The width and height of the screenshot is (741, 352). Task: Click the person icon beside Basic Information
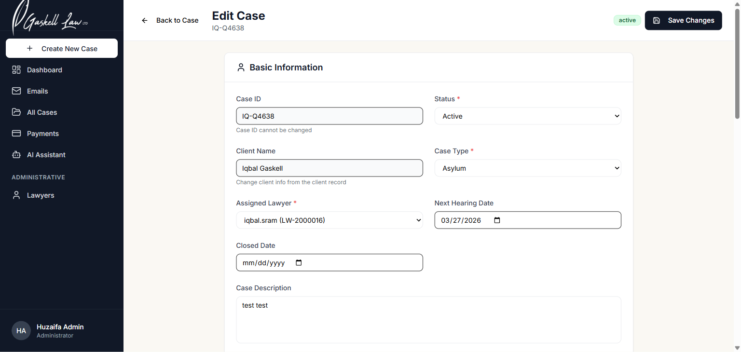(x=241, y=67)
